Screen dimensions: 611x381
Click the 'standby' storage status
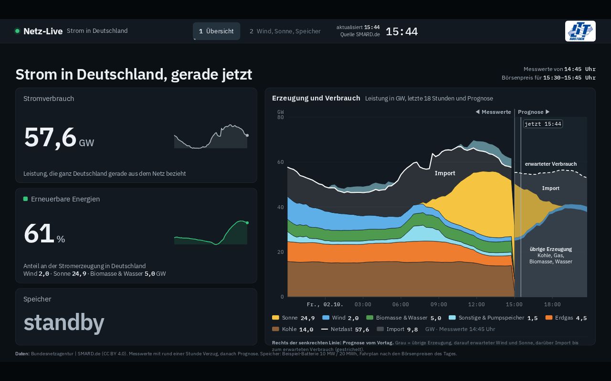coord(63,322)
